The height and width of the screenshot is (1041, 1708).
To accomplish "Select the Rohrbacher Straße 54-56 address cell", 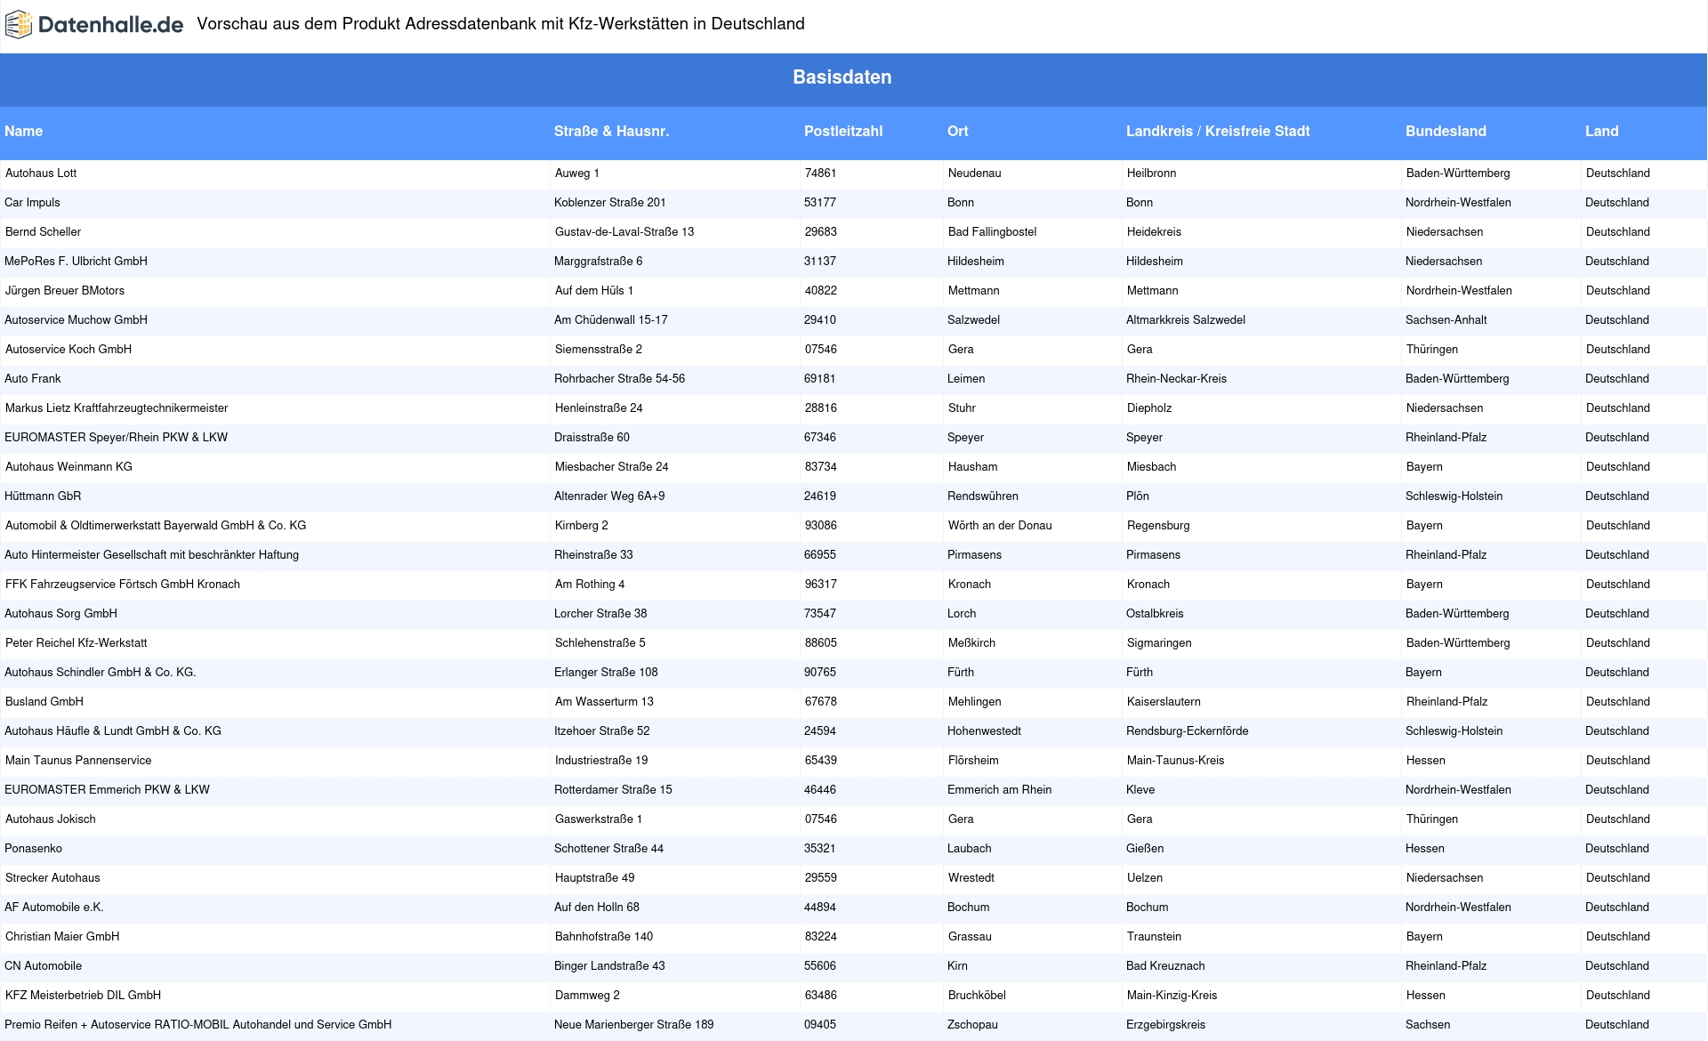I will click(x=619, y=379).
